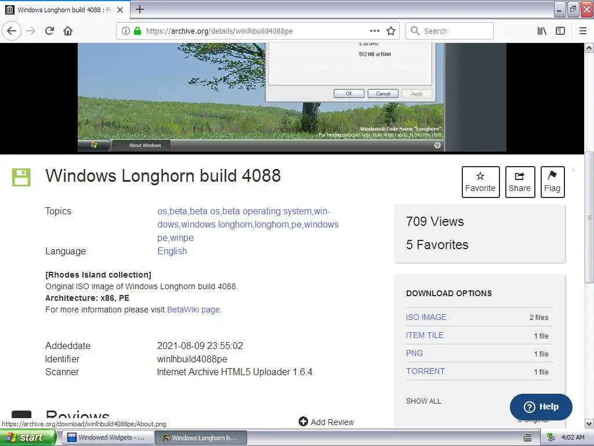Screen dimensions: 594x446
Task: Open the Windows start button
Action: coord(28,438)
